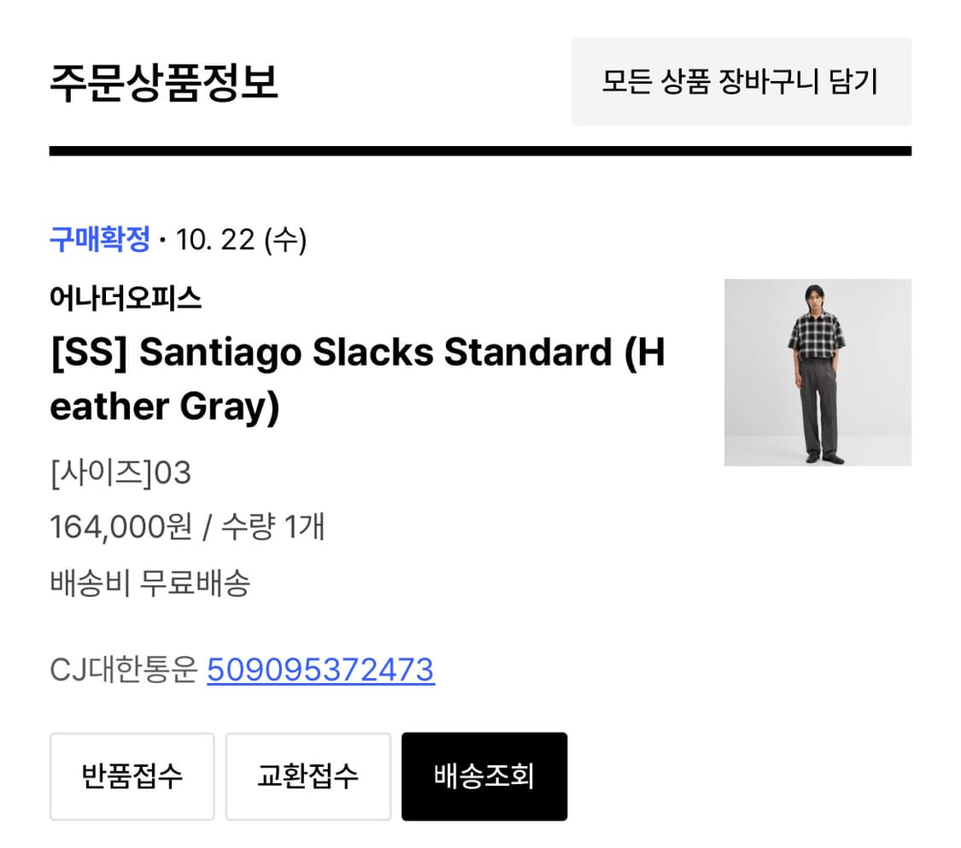Open delivery tracking with 배송조회 button
Screen dimensions: 961x848
[x=483, y=776]
